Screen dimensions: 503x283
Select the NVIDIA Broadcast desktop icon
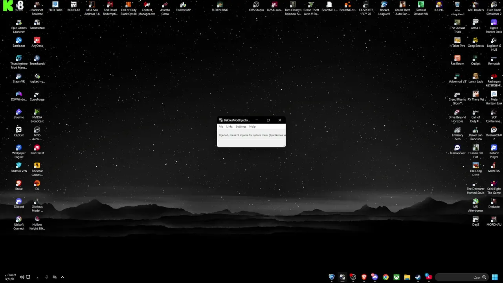click(37, 116)
